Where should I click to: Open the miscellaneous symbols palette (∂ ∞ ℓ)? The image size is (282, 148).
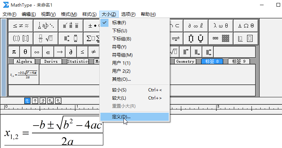coord(196,26)
